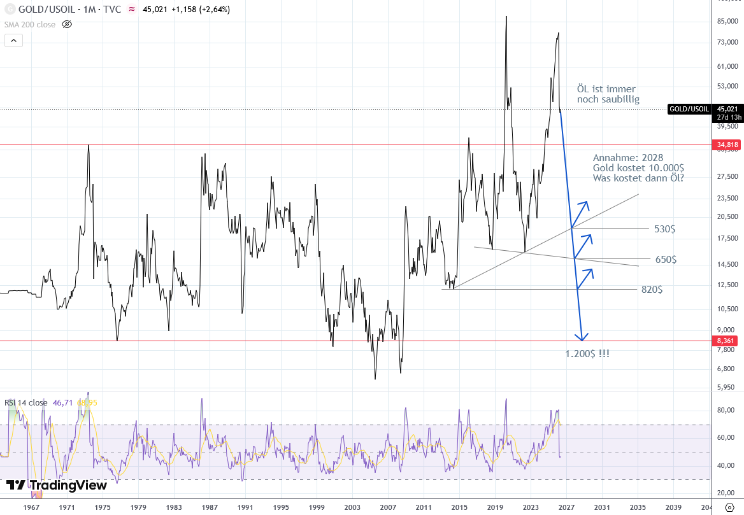Select the 'Annahme: 2028' text annotation
744x515 pixels.
click(x=638, y=168)
